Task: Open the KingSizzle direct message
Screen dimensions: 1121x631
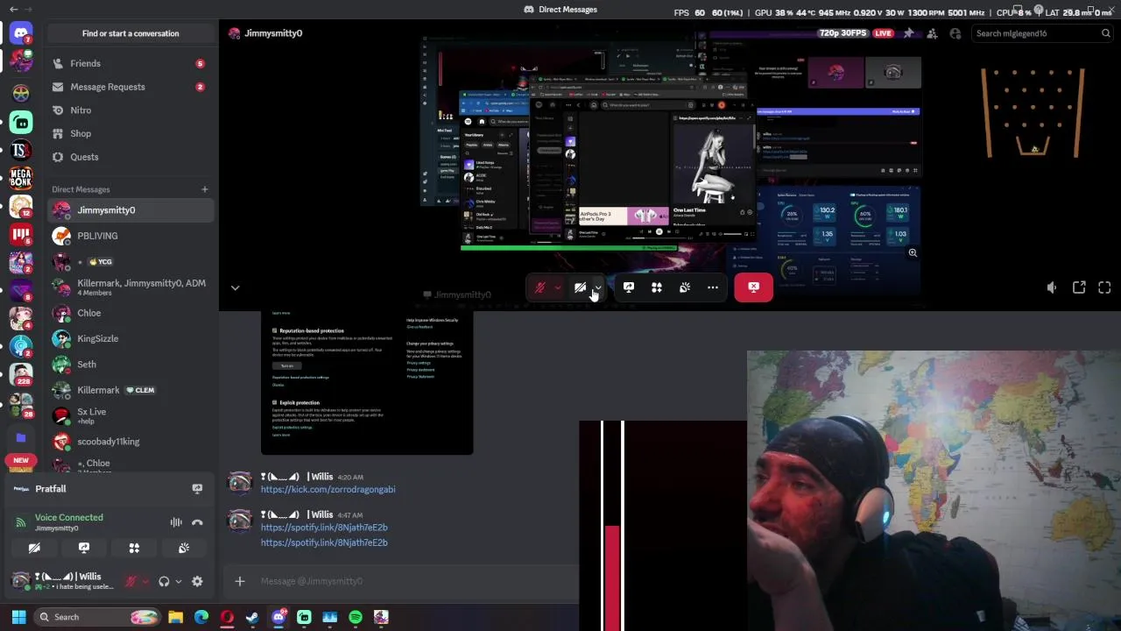Action: 130,338
